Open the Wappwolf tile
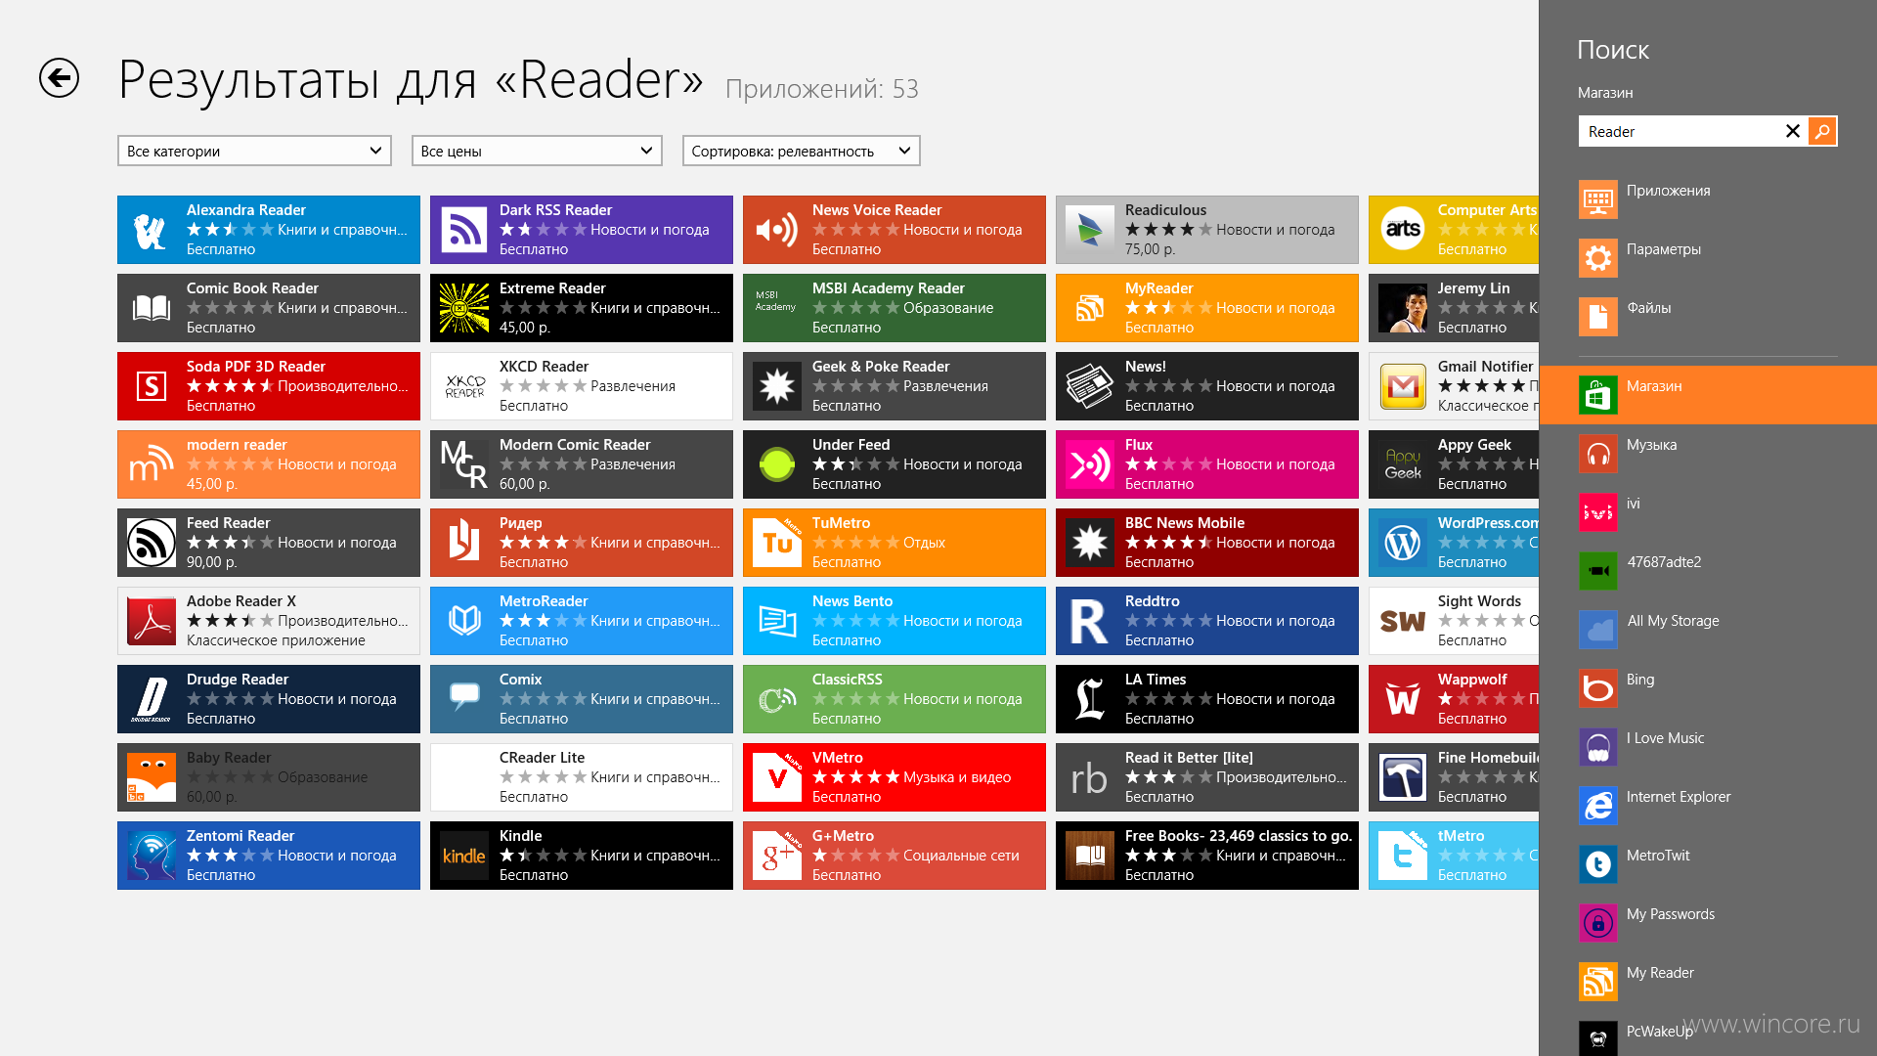This screenshot has width=1877, height=1056. pyautogui.click(x=1454, y=699)
